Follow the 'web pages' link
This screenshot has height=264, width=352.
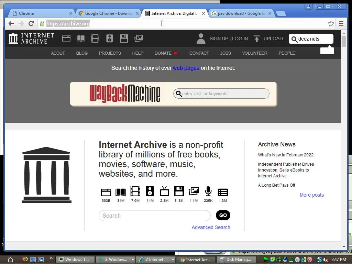[186, 68]
